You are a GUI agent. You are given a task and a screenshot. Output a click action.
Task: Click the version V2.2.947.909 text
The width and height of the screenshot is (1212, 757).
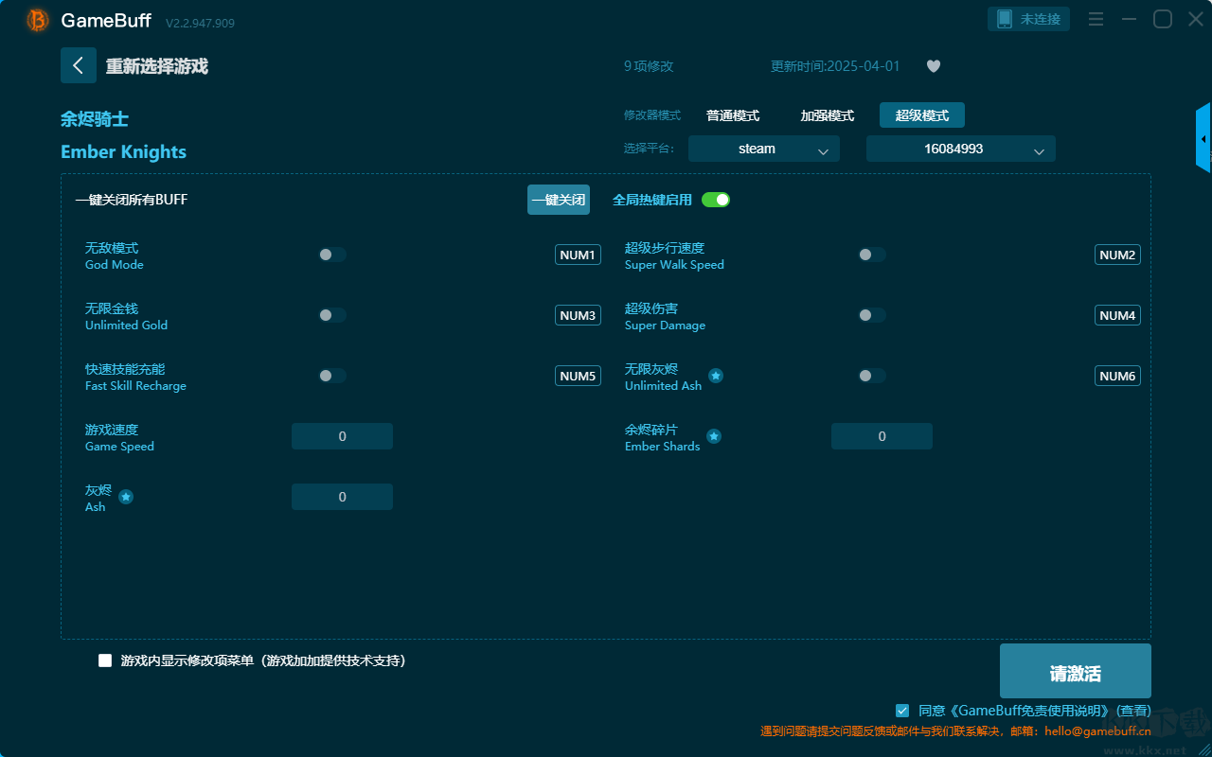point(200,23)
